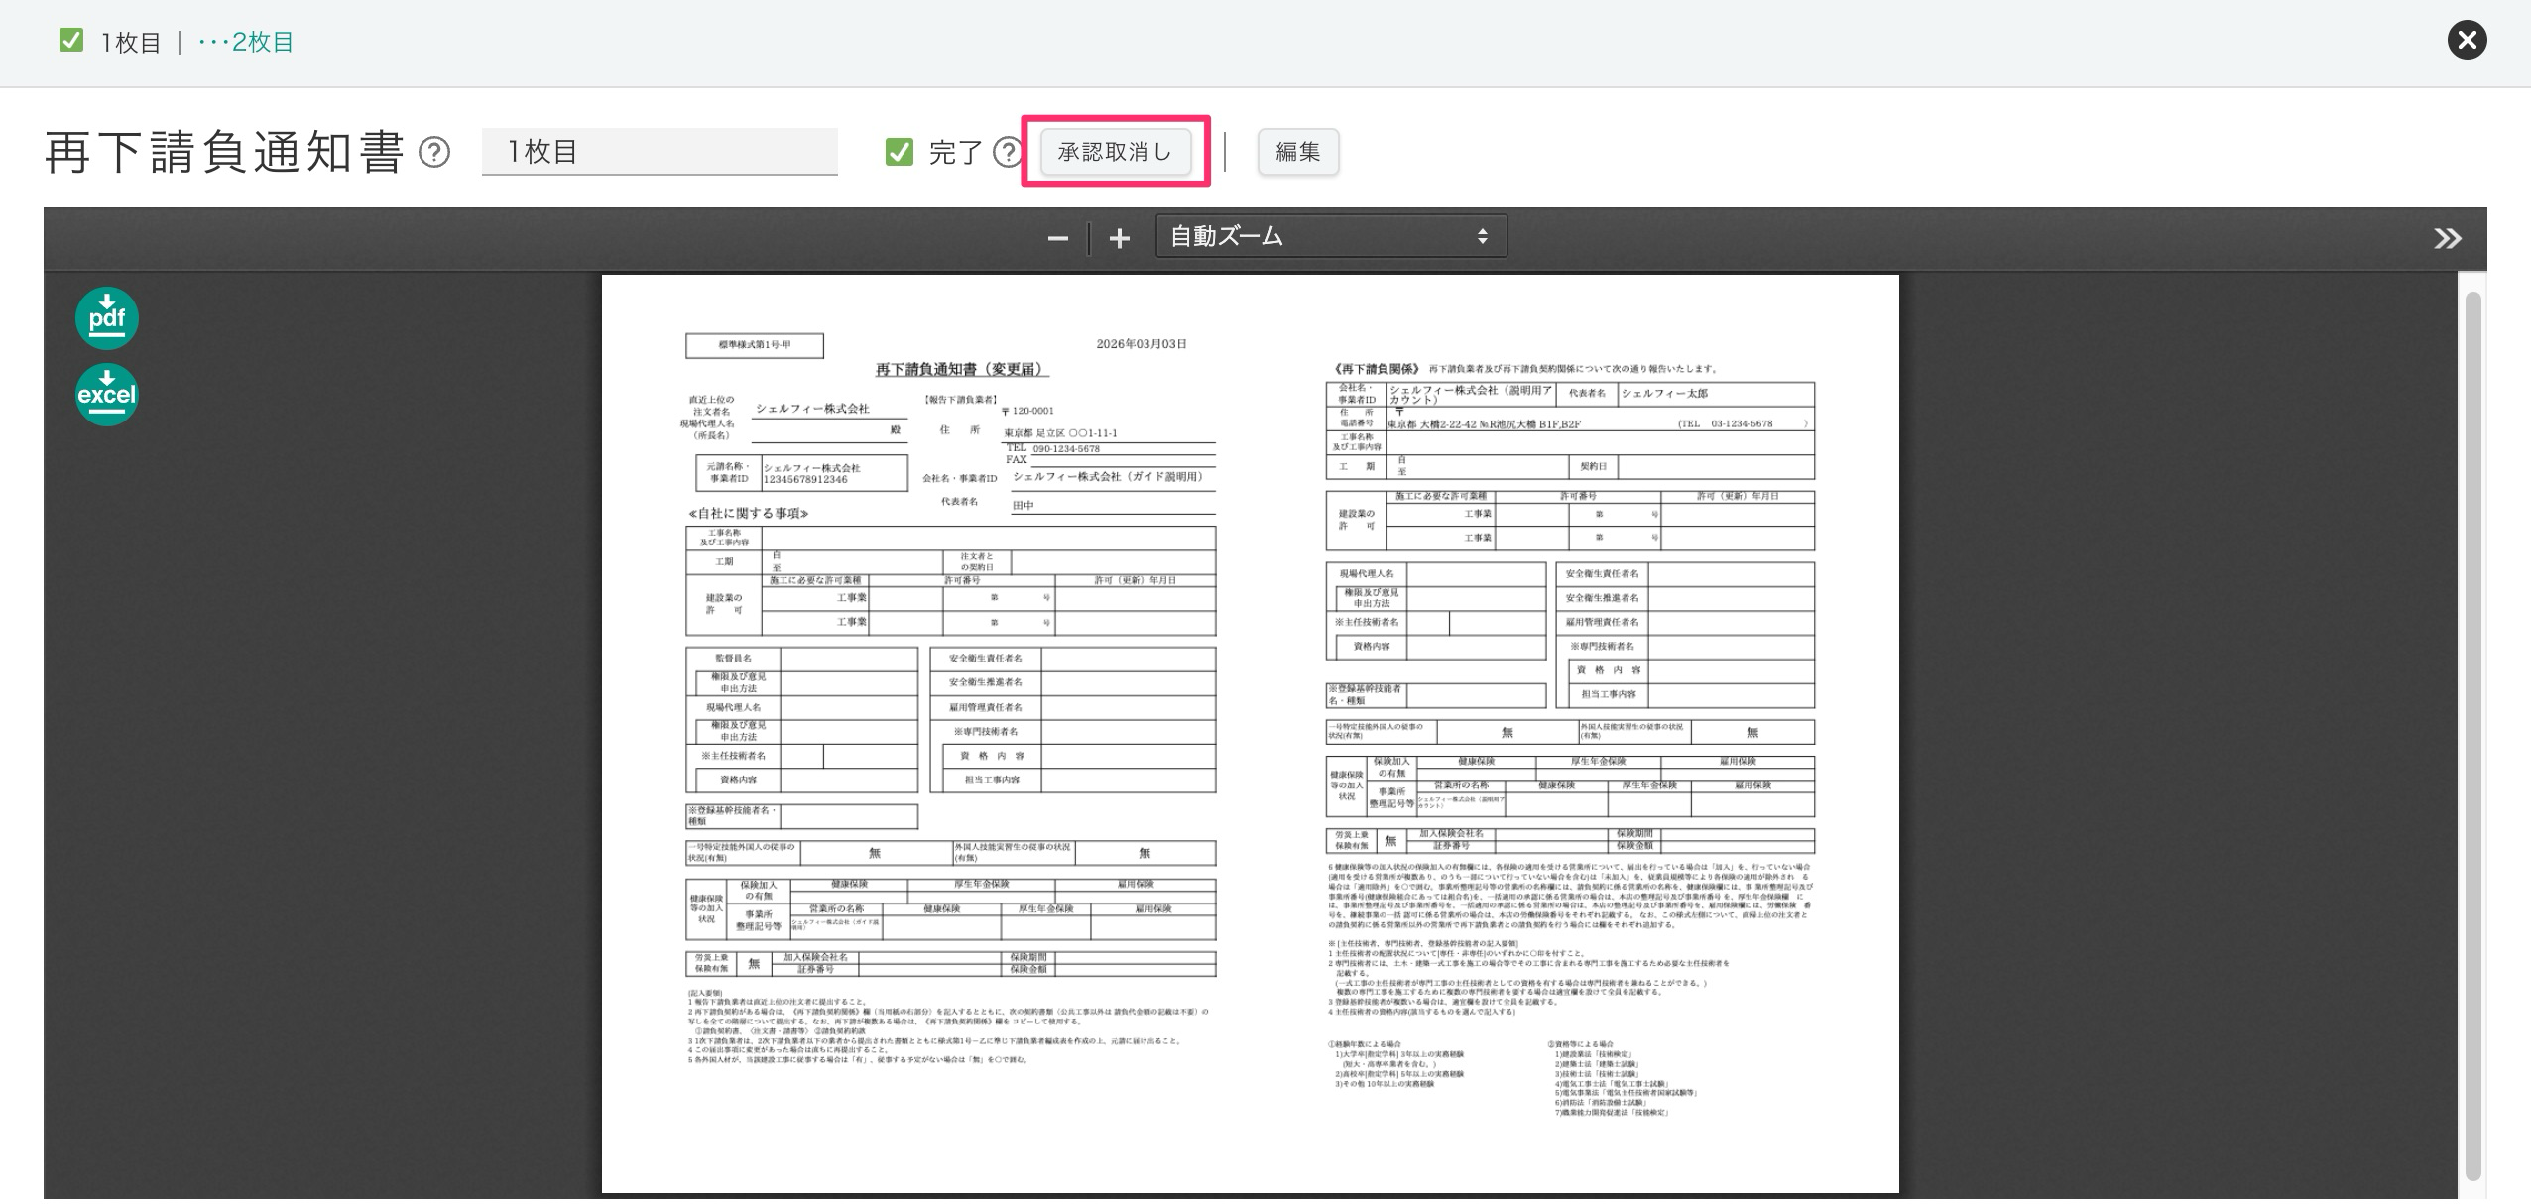Image resolution: width=2531 pixels, height=1204 pixels.
Task: Click the left page of the document
Action: tap(950, 734)
